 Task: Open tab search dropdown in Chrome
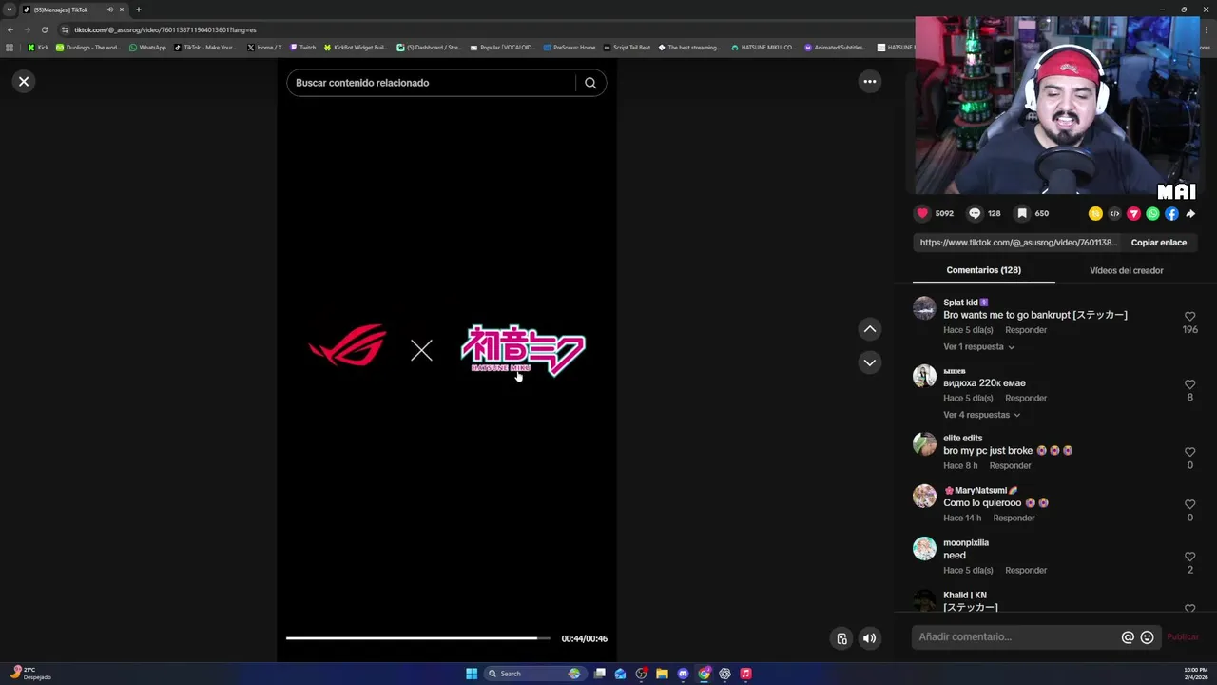(10, 10)
